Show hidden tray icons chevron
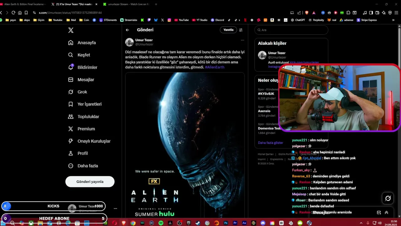This screenshot has width=401, height=226. point(361,223)
